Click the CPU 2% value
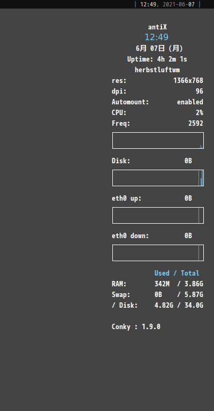The height and width of the screenshot is (411, 214). point(200,113)
